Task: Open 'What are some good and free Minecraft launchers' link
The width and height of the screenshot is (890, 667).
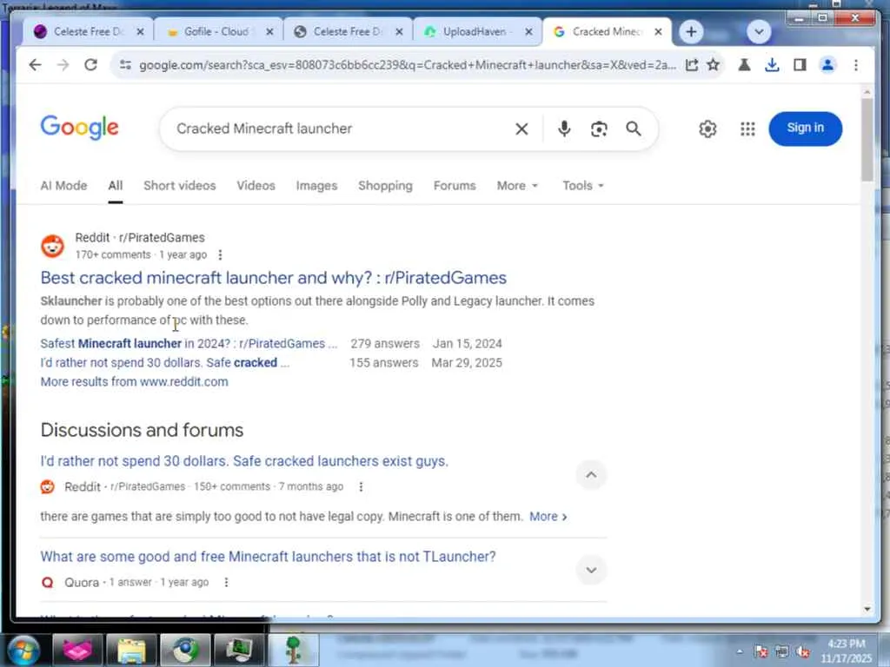Action: coord(268,557)
